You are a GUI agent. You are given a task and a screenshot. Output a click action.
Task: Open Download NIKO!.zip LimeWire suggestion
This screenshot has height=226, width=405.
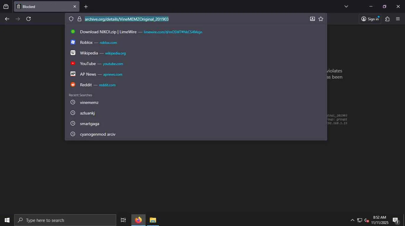click(196, 32)
